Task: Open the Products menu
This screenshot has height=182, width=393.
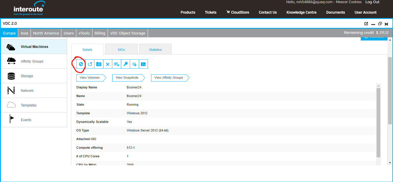Action: (188, 12)
